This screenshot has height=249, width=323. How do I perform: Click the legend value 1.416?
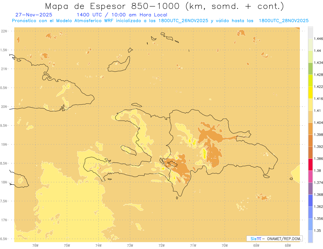pos(318,99)
